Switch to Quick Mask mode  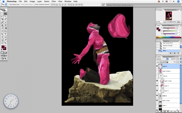point(5,53)
